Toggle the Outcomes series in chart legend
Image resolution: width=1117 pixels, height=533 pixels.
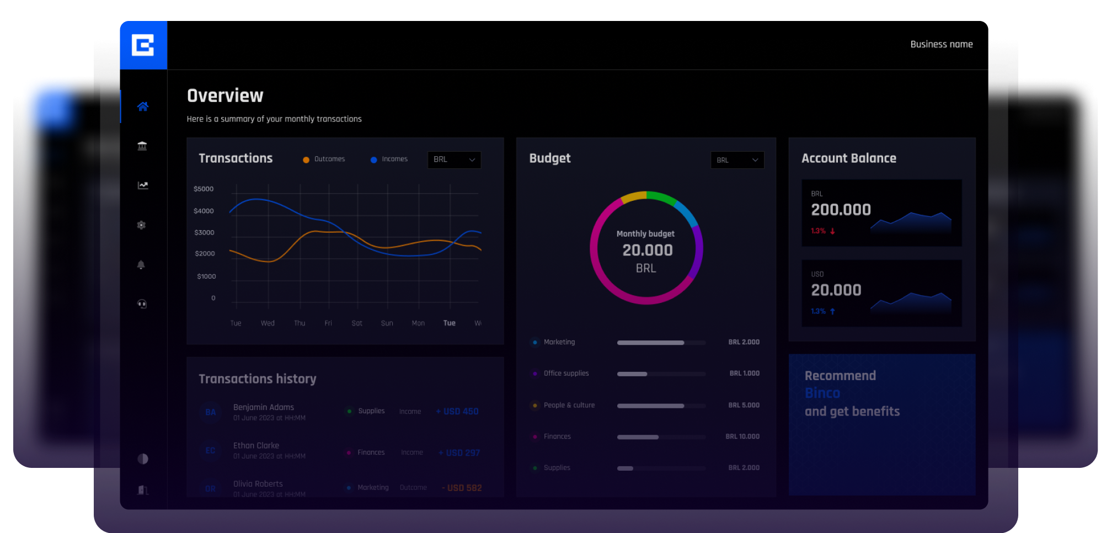coord(324,159)
